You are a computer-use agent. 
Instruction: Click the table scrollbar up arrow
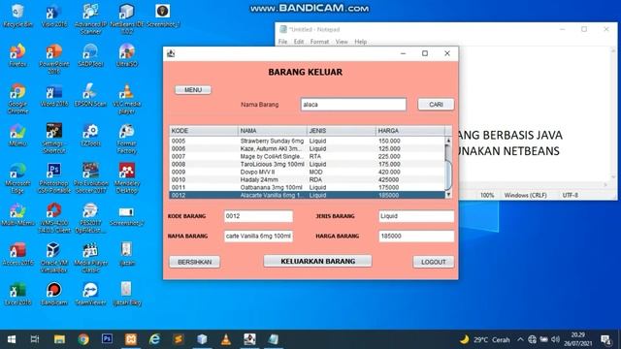point(448,141)
